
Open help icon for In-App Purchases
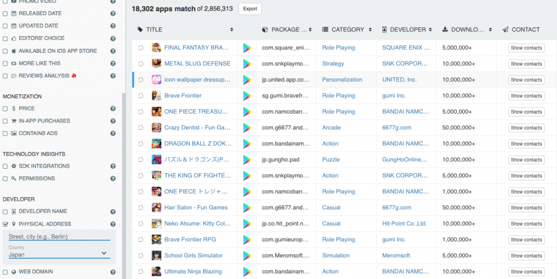point(113,121)
